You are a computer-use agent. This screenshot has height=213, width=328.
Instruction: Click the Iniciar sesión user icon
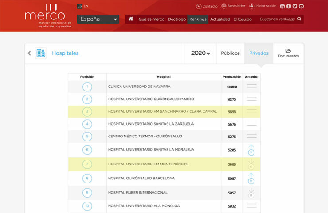point(252,6)
